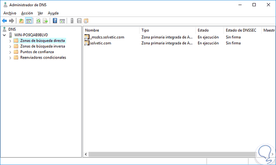Select the DNS root label
This screenshot has width=276, height=165.
click(12, 30)
